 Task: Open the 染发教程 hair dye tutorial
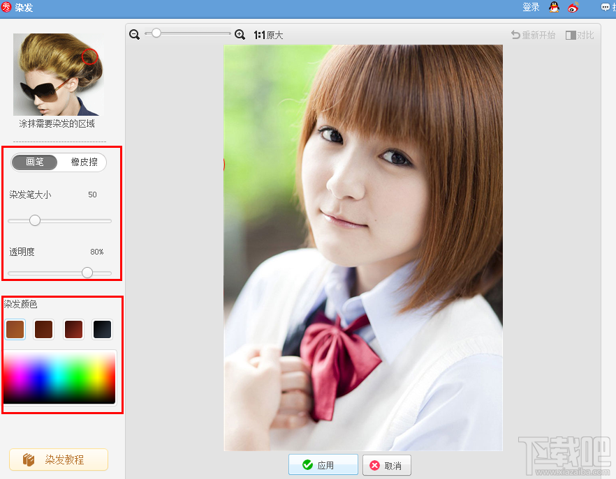click(59, 459)
